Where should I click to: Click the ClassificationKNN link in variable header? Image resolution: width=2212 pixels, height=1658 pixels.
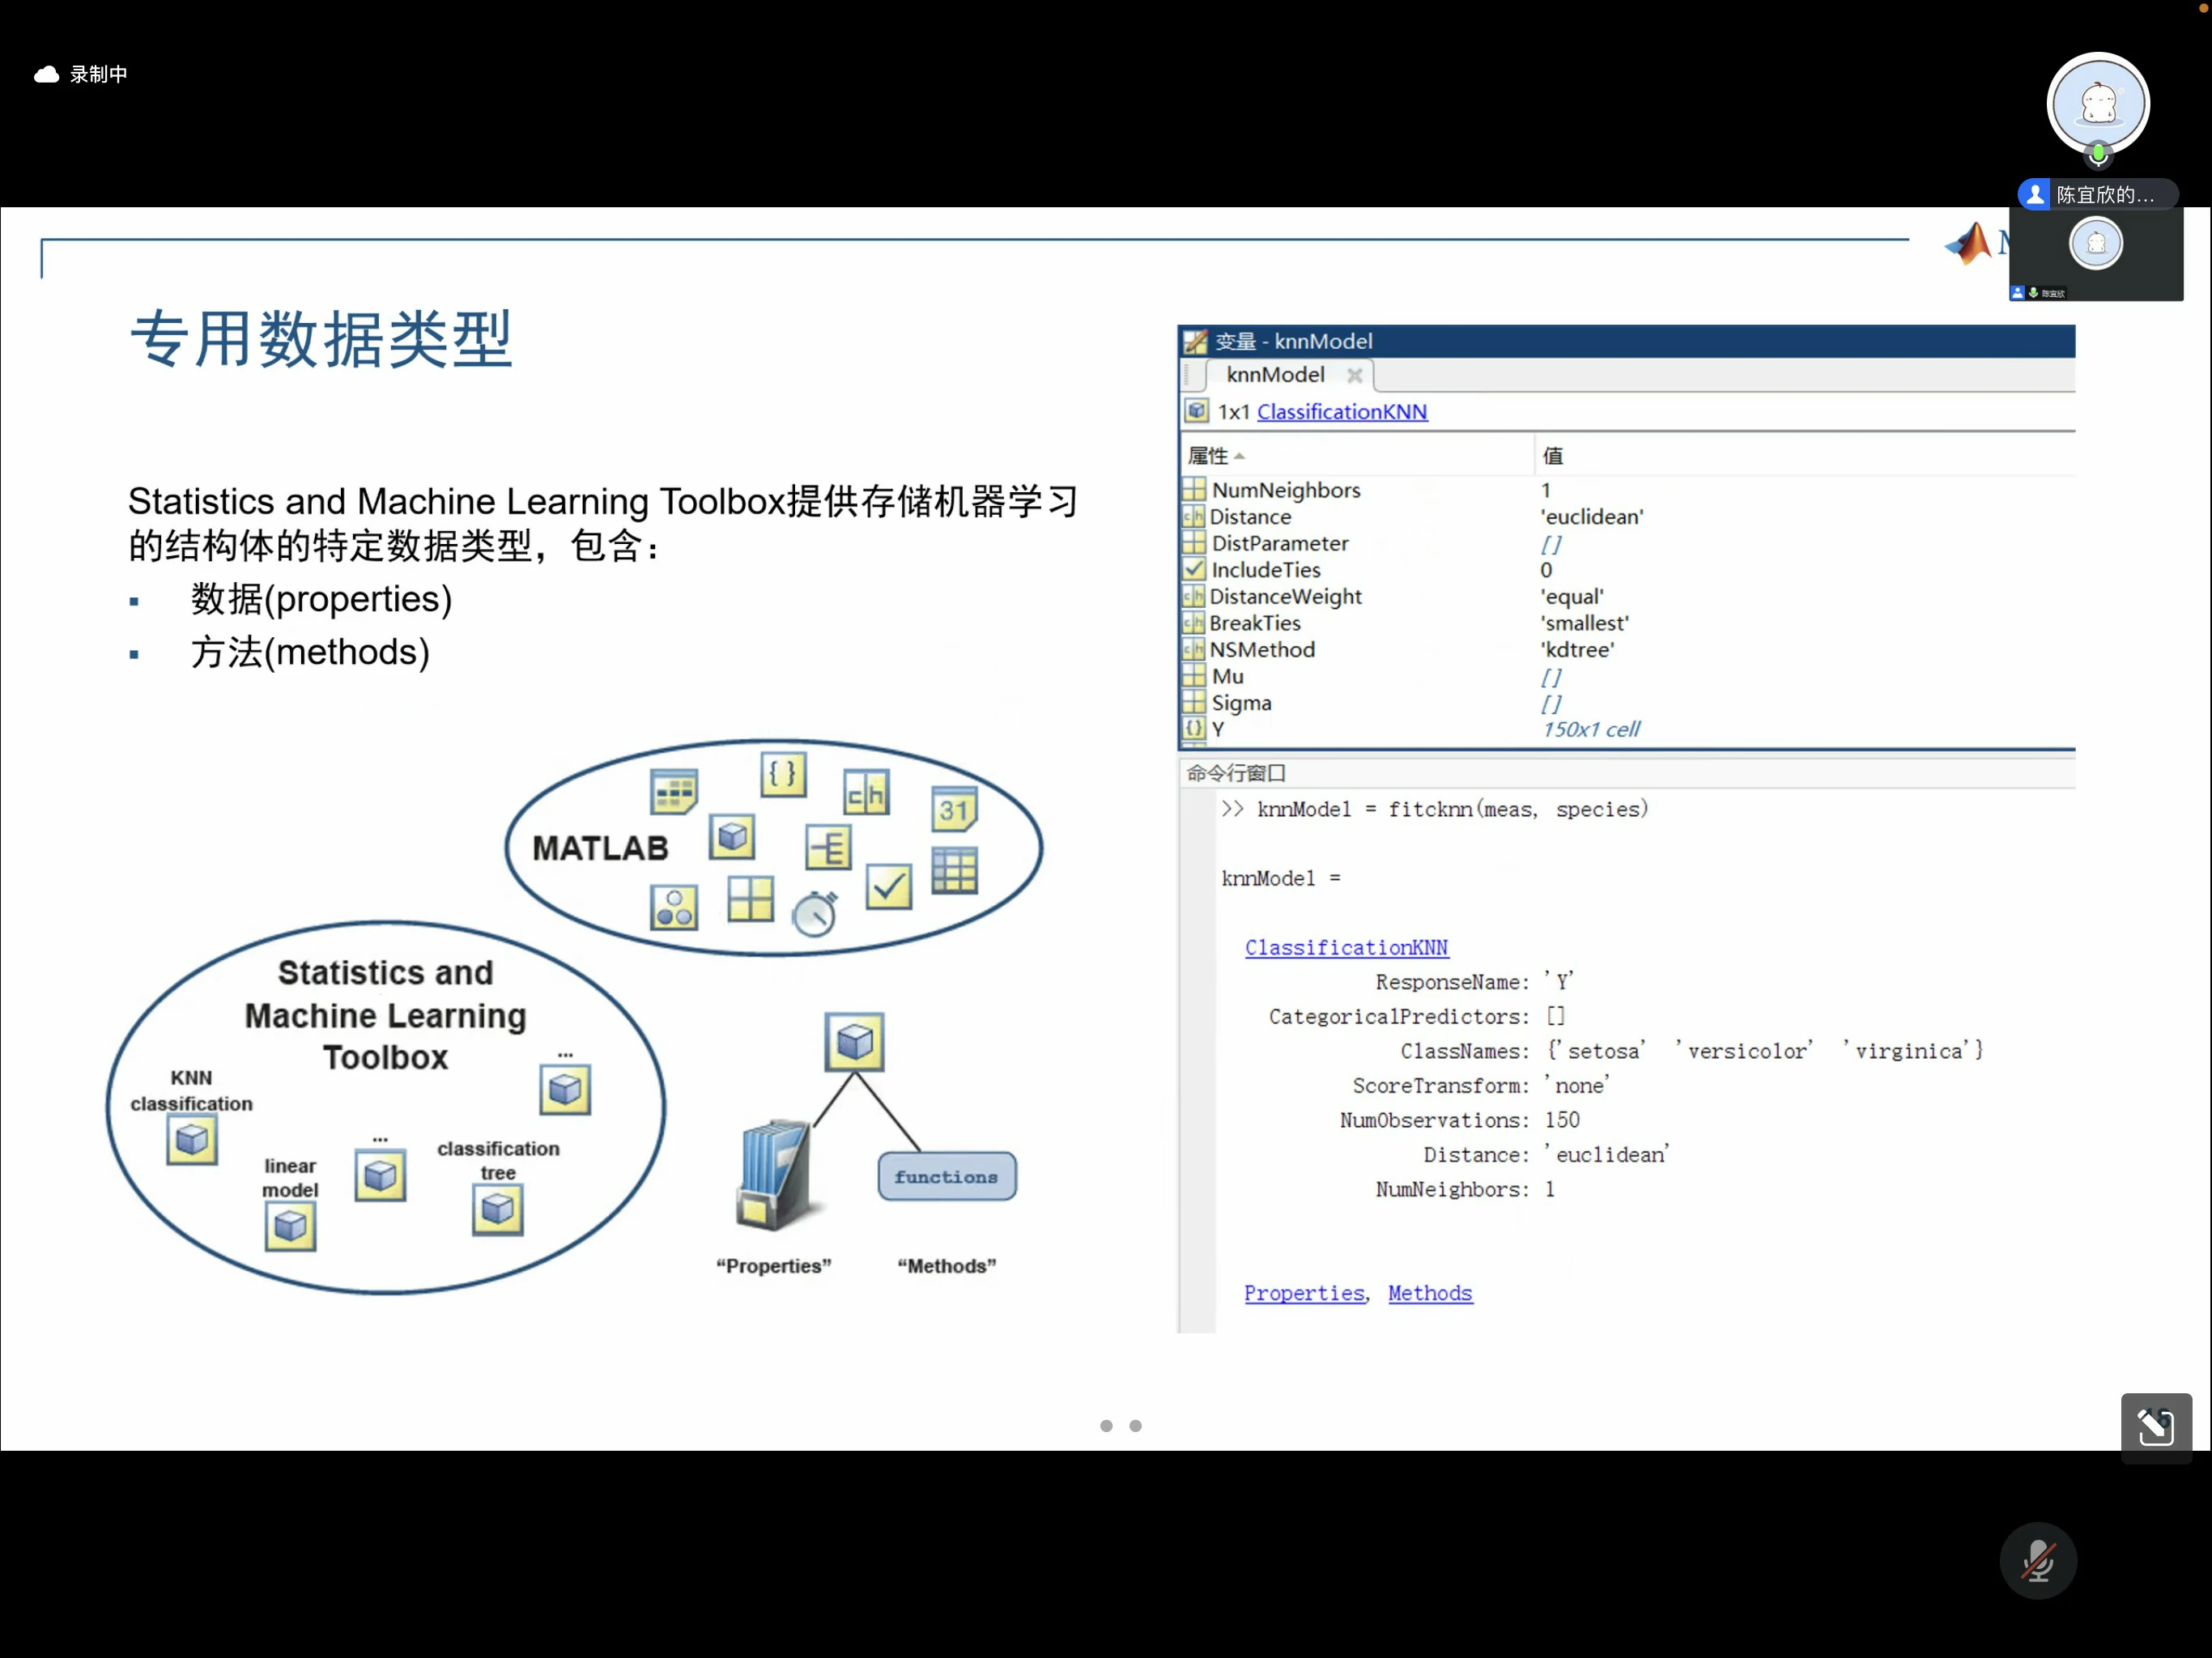click(x=1341, y=411)
